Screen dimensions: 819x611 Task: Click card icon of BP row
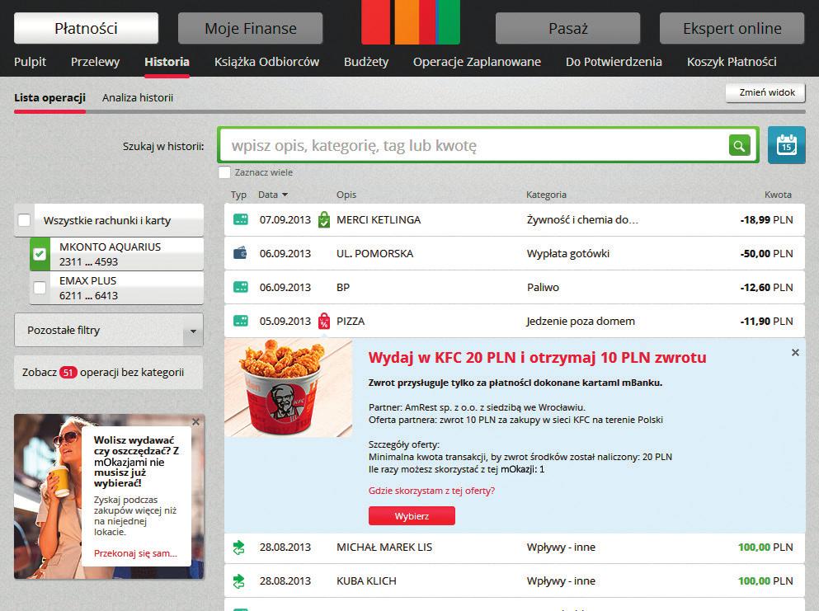pyautogui.click(x=240, y=287)
